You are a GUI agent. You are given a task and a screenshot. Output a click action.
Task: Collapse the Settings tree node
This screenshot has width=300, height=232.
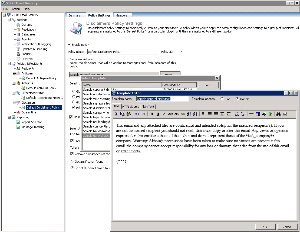[9, 20]
